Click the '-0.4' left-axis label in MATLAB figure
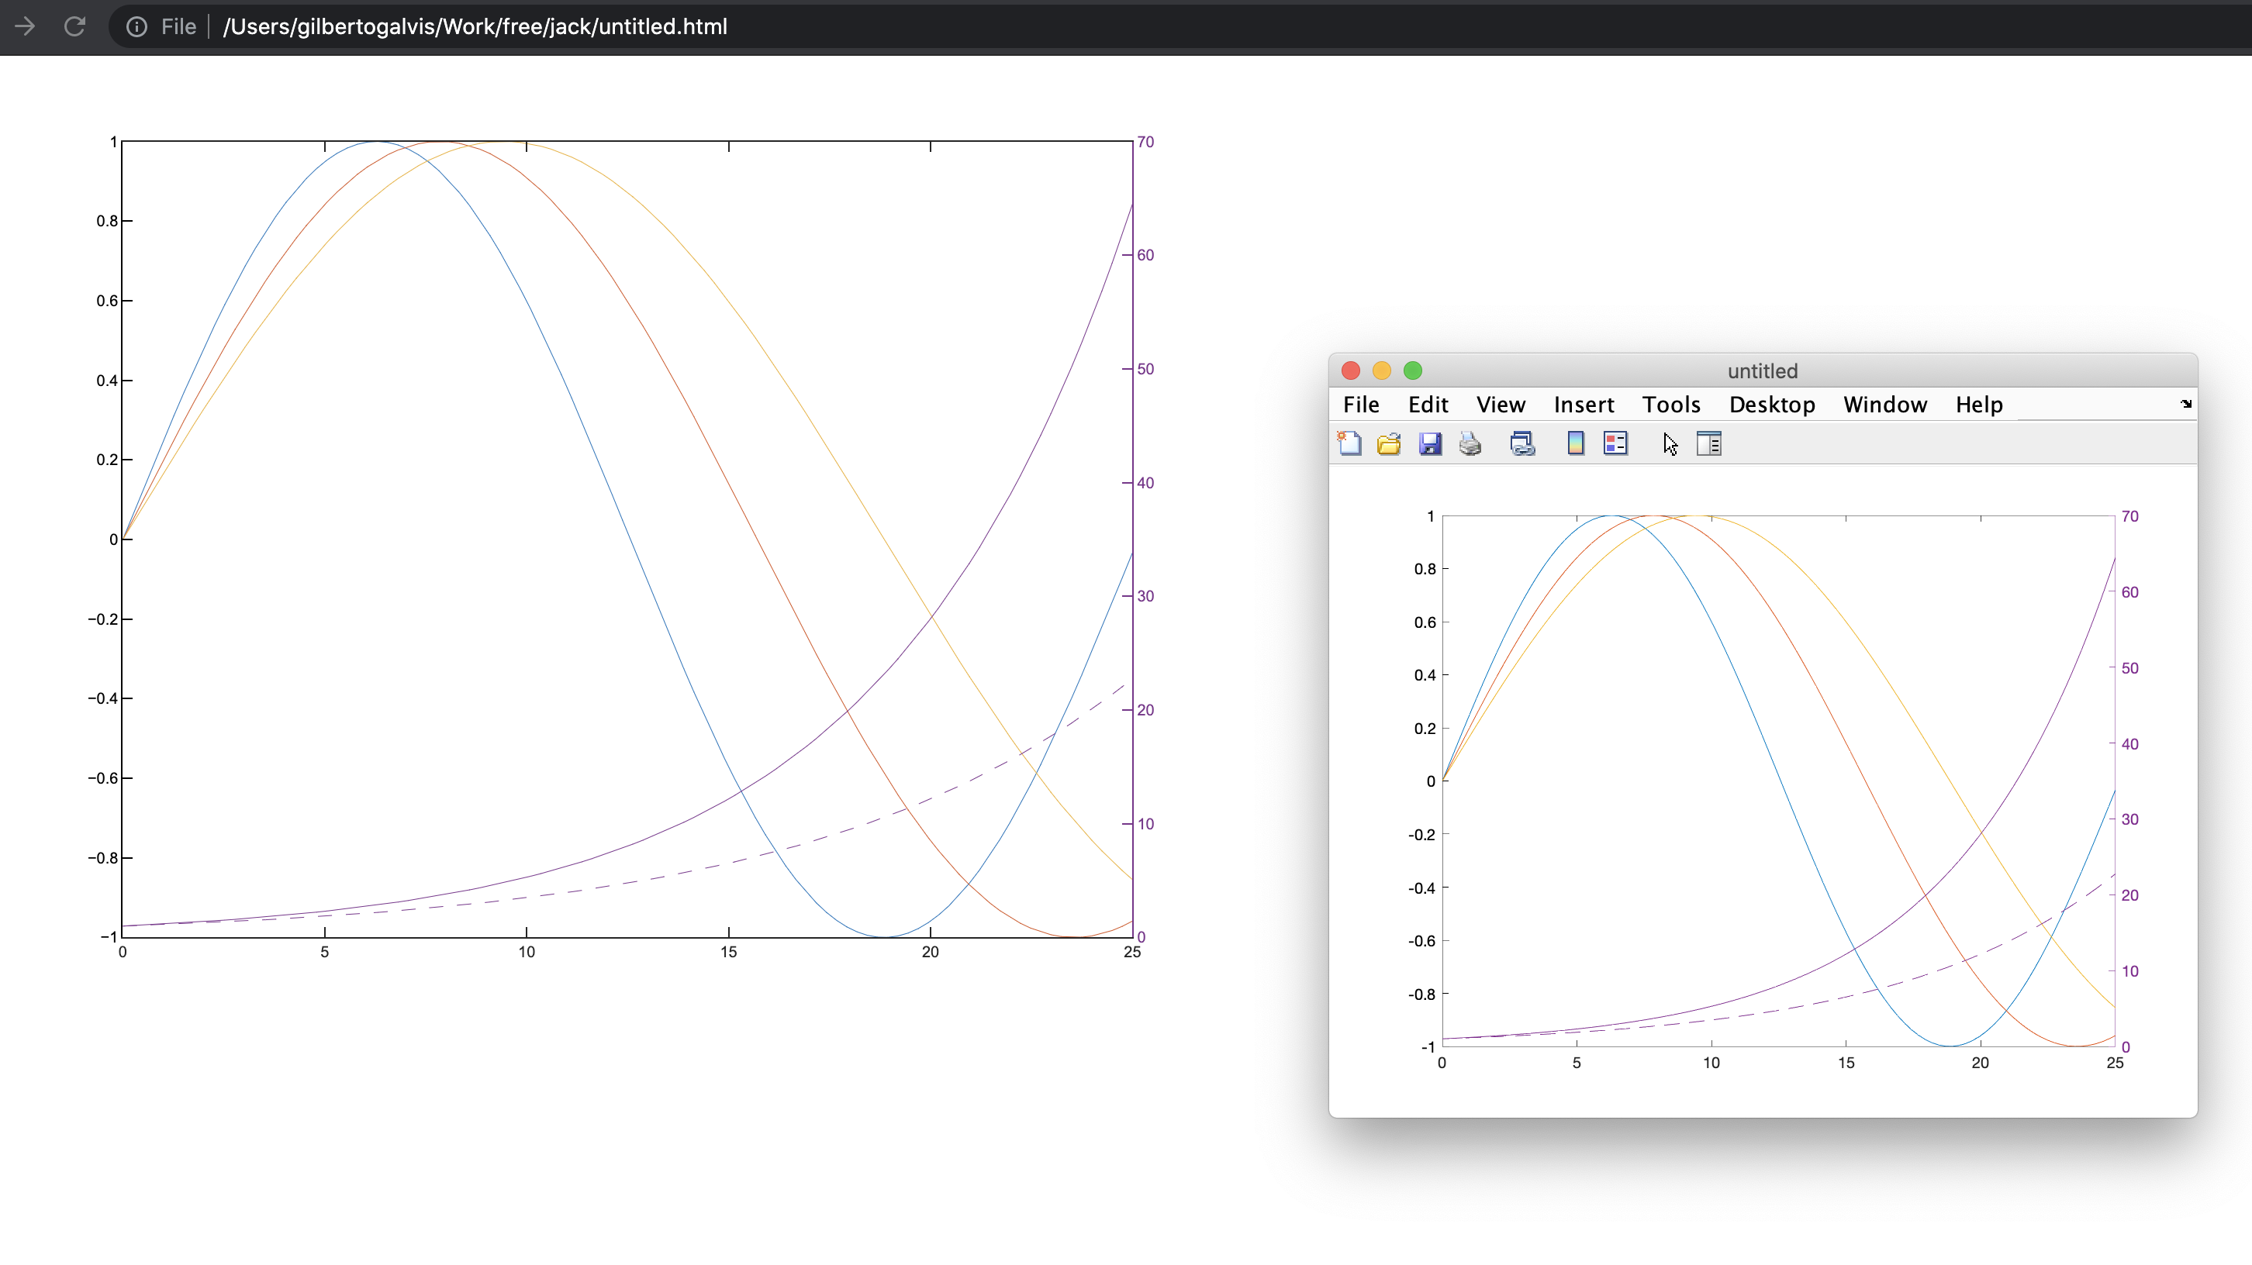The width and height of the screenshot is (2252, 1265). click(1421, 888)
